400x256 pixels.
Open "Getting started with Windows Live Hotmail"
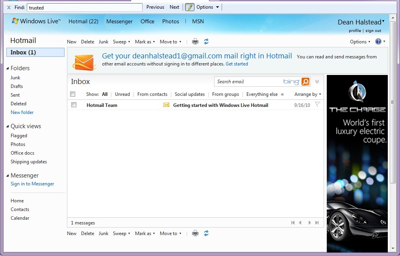pyautogui.click(x=220, y=105)
